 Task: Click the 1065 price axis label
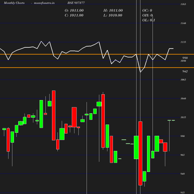pos(183,80)
